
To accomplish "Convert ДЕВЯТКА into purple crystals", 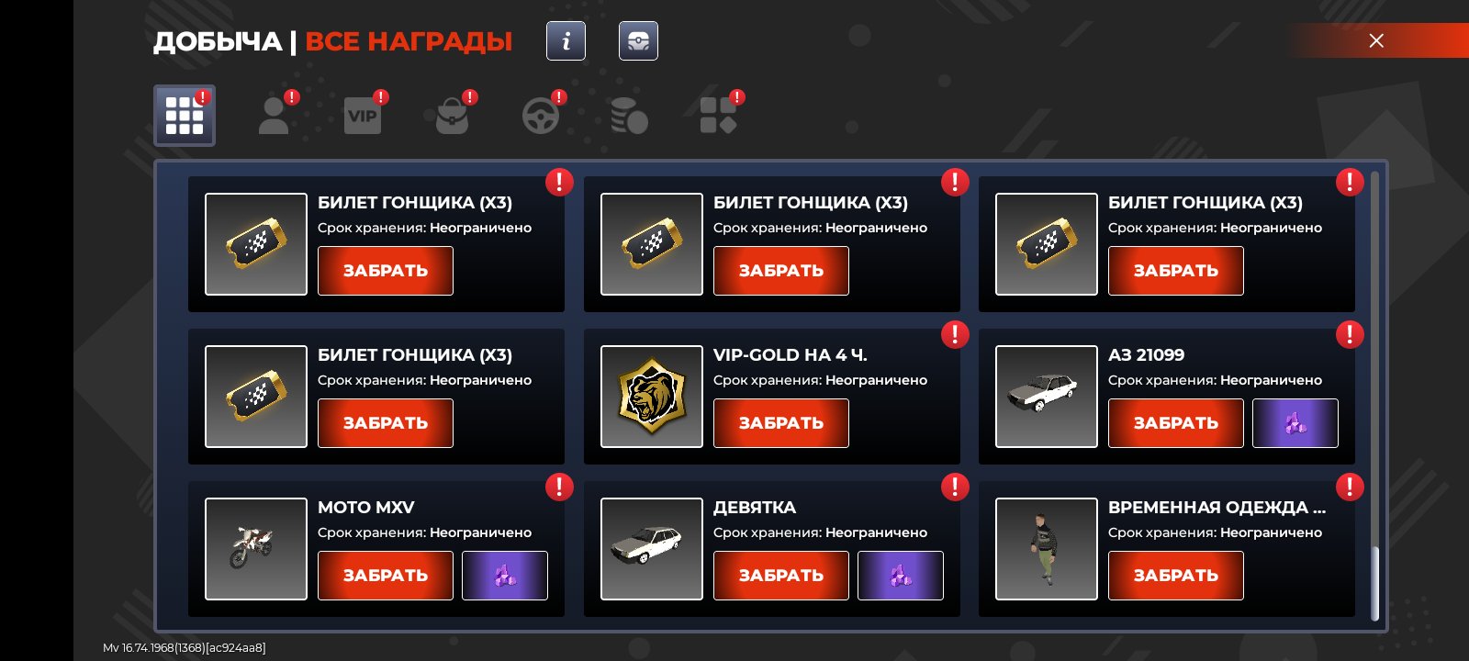I will click(901, 576).
